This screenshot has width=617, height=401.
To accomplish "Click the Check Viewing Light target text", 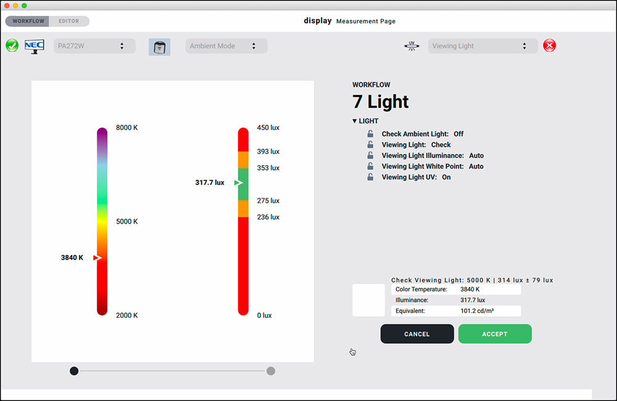I will (x=472, y=280).
